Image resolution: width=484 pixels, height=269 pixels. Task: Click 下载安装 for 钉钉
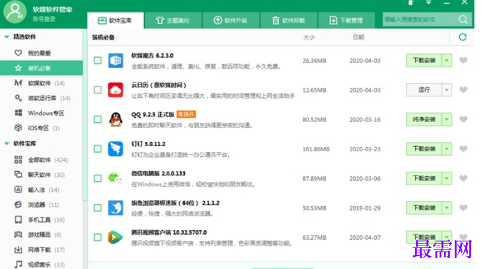point(424,149)
